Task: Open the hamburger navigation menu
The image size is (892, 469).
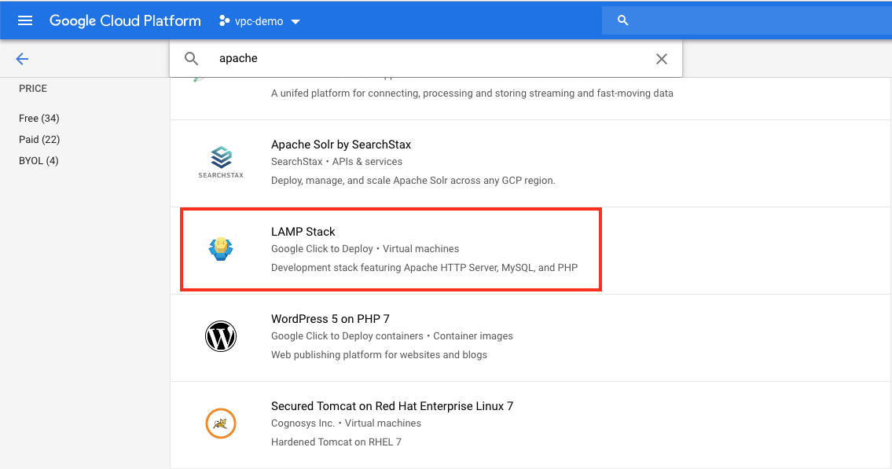Action: (x=25, y=20)
